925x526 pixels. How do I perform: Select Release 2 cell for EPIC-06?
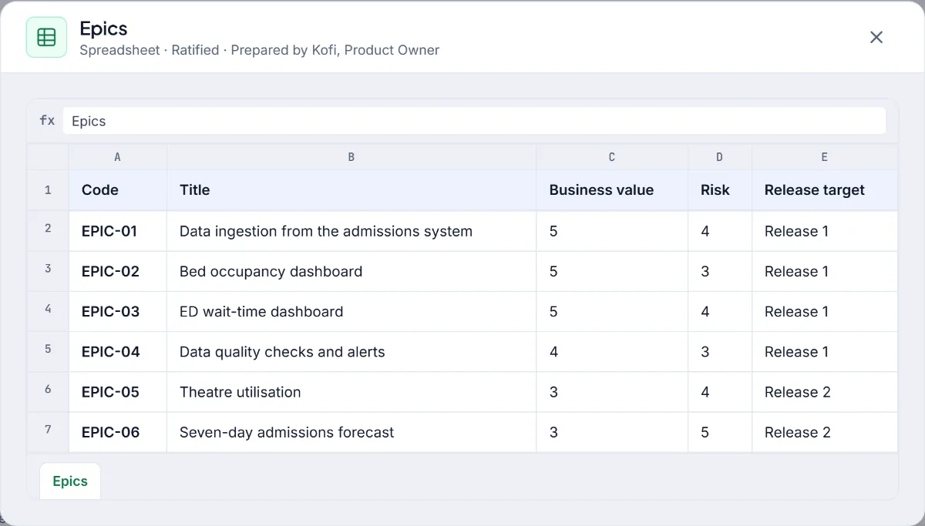point(825,431)
